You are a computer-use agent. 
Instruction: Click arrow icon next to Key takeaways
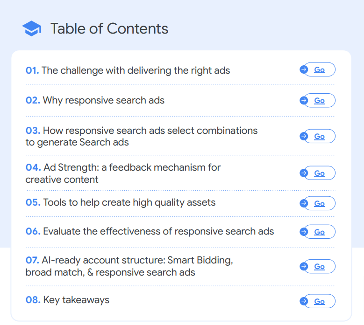[304, 301]
